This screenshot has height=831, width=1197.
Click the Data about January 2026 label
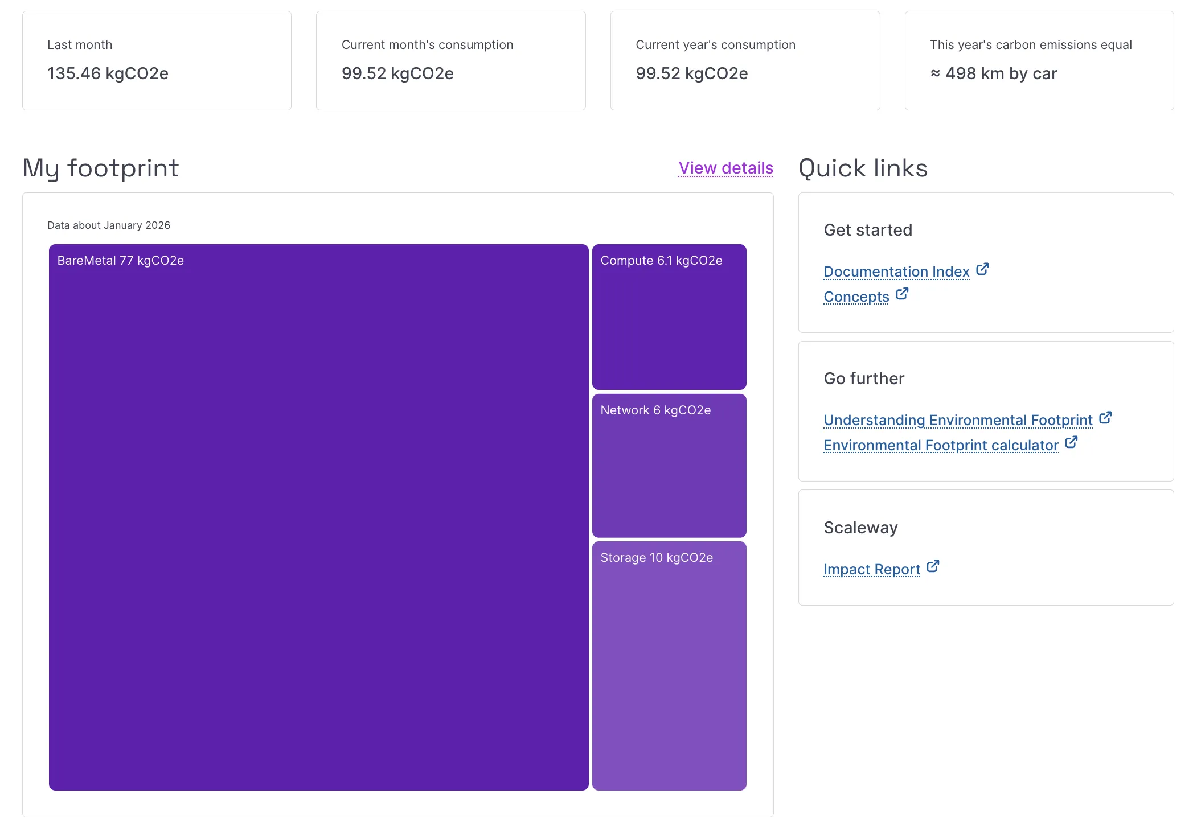click(109, 225)
